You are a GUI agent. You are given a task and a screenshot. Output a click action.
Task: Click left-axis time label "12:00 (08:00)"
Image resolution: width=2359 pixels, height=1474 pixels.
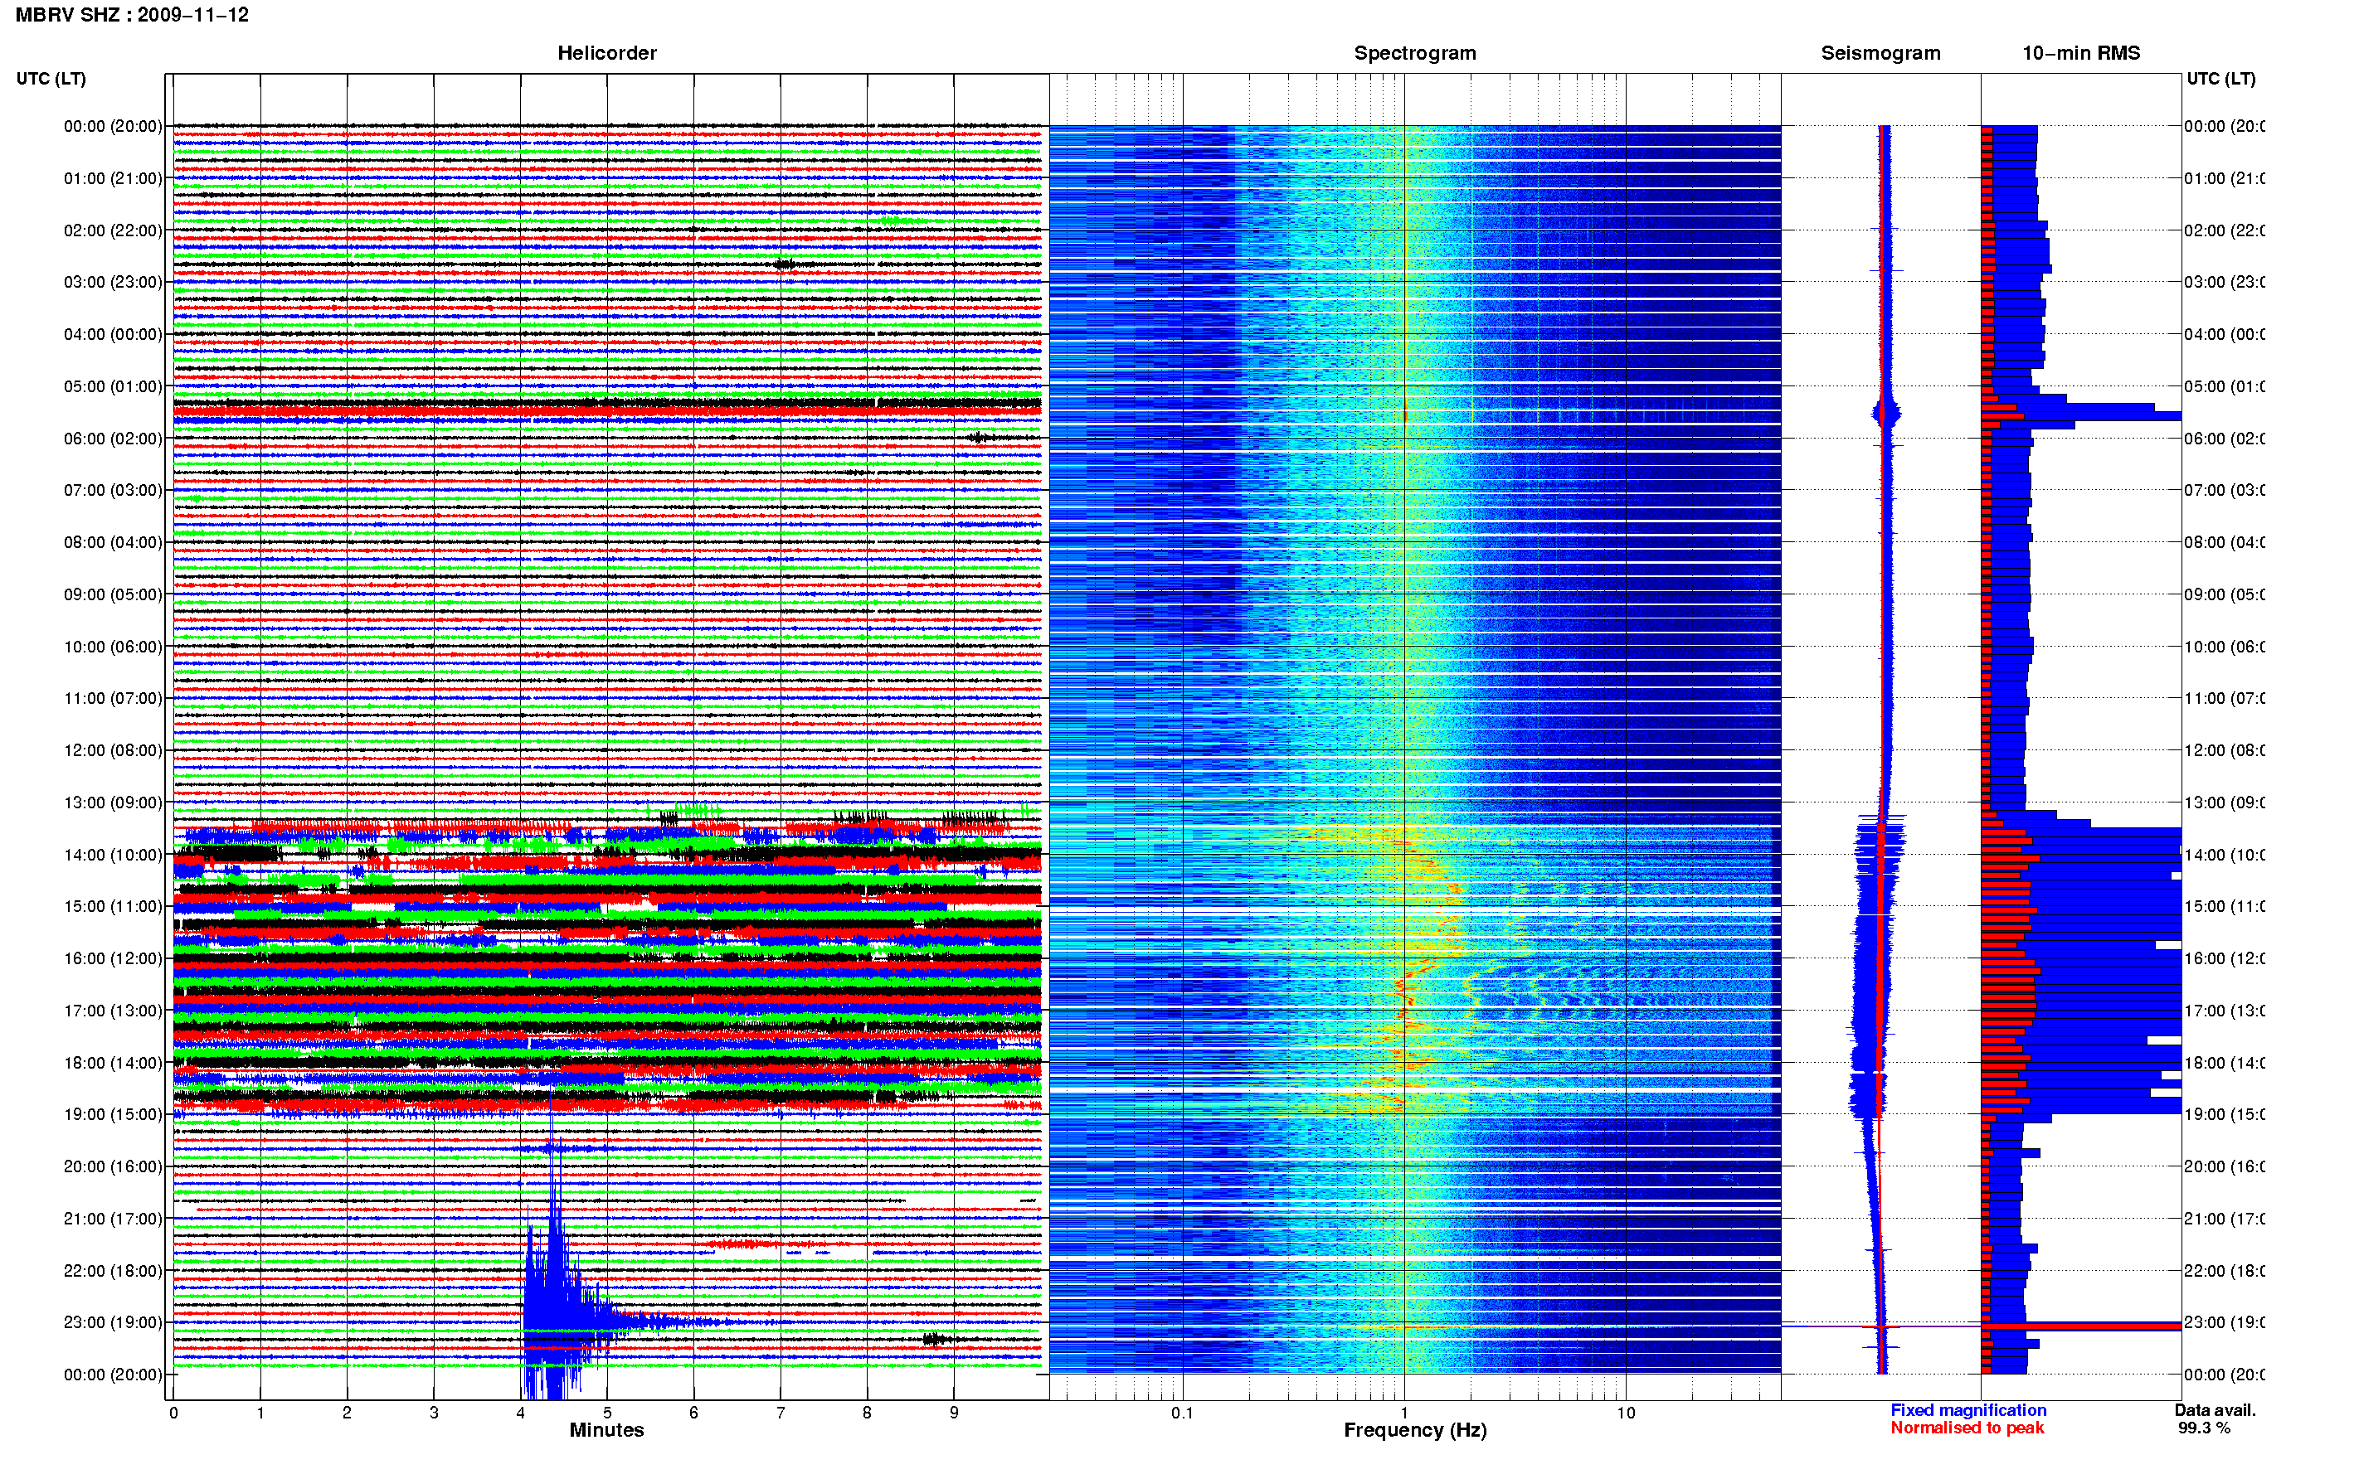point(113,750)
